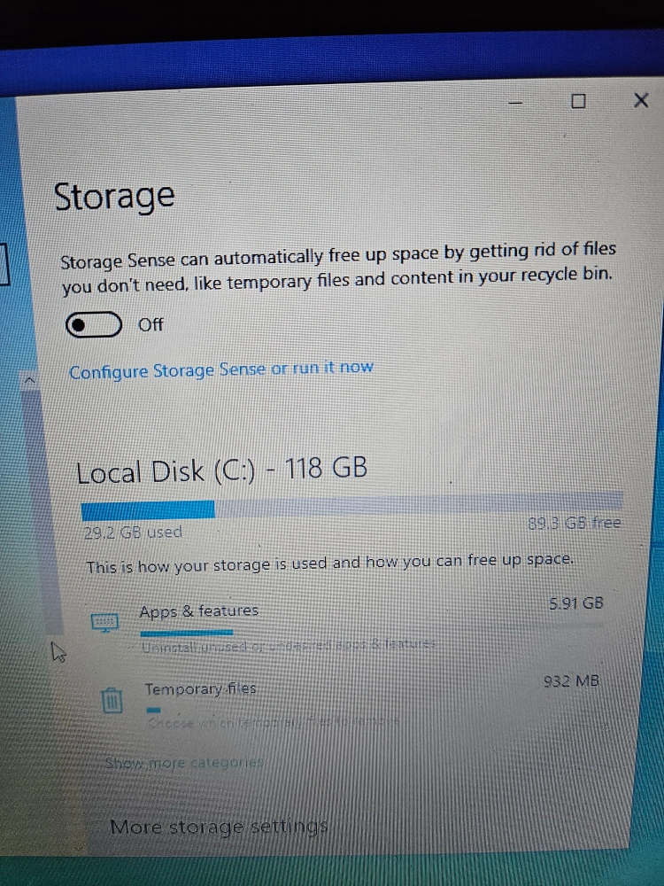664x886 pixels.
Task: Click the More storage settings heading
Action: (219, 827)
